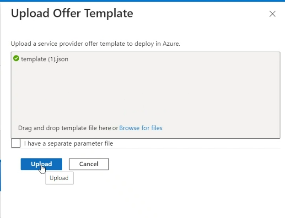285x218 pixels.
Task: Click the 'Upload Offer Template' heading
Action: click(x=72, y=13)
